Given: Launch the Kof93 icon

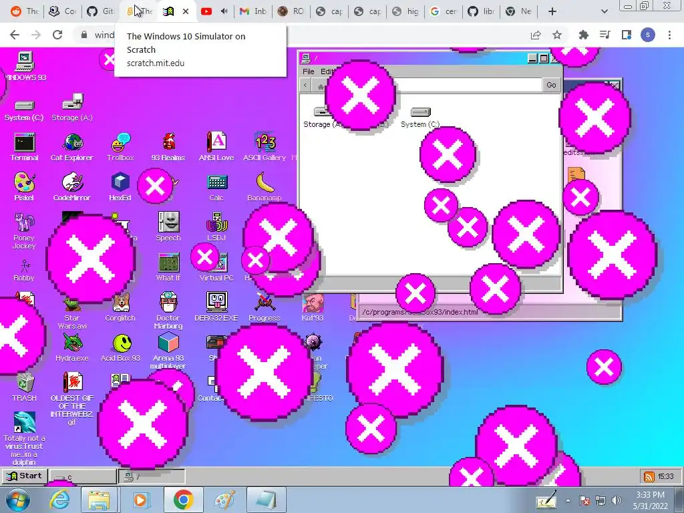Looking at the screenshot, I should tap(313, 307).
